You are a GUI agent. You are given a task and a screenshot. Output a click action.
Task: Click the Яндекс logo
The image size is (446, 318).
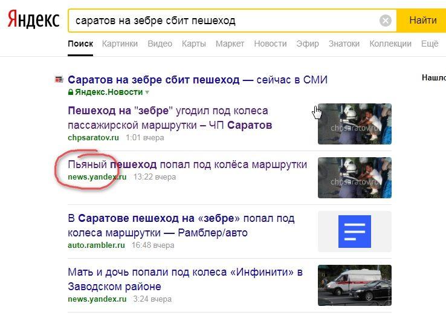tap(34, 19)
